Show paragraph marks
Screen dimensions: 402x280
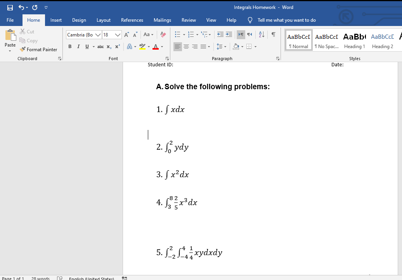coord(273,35)
